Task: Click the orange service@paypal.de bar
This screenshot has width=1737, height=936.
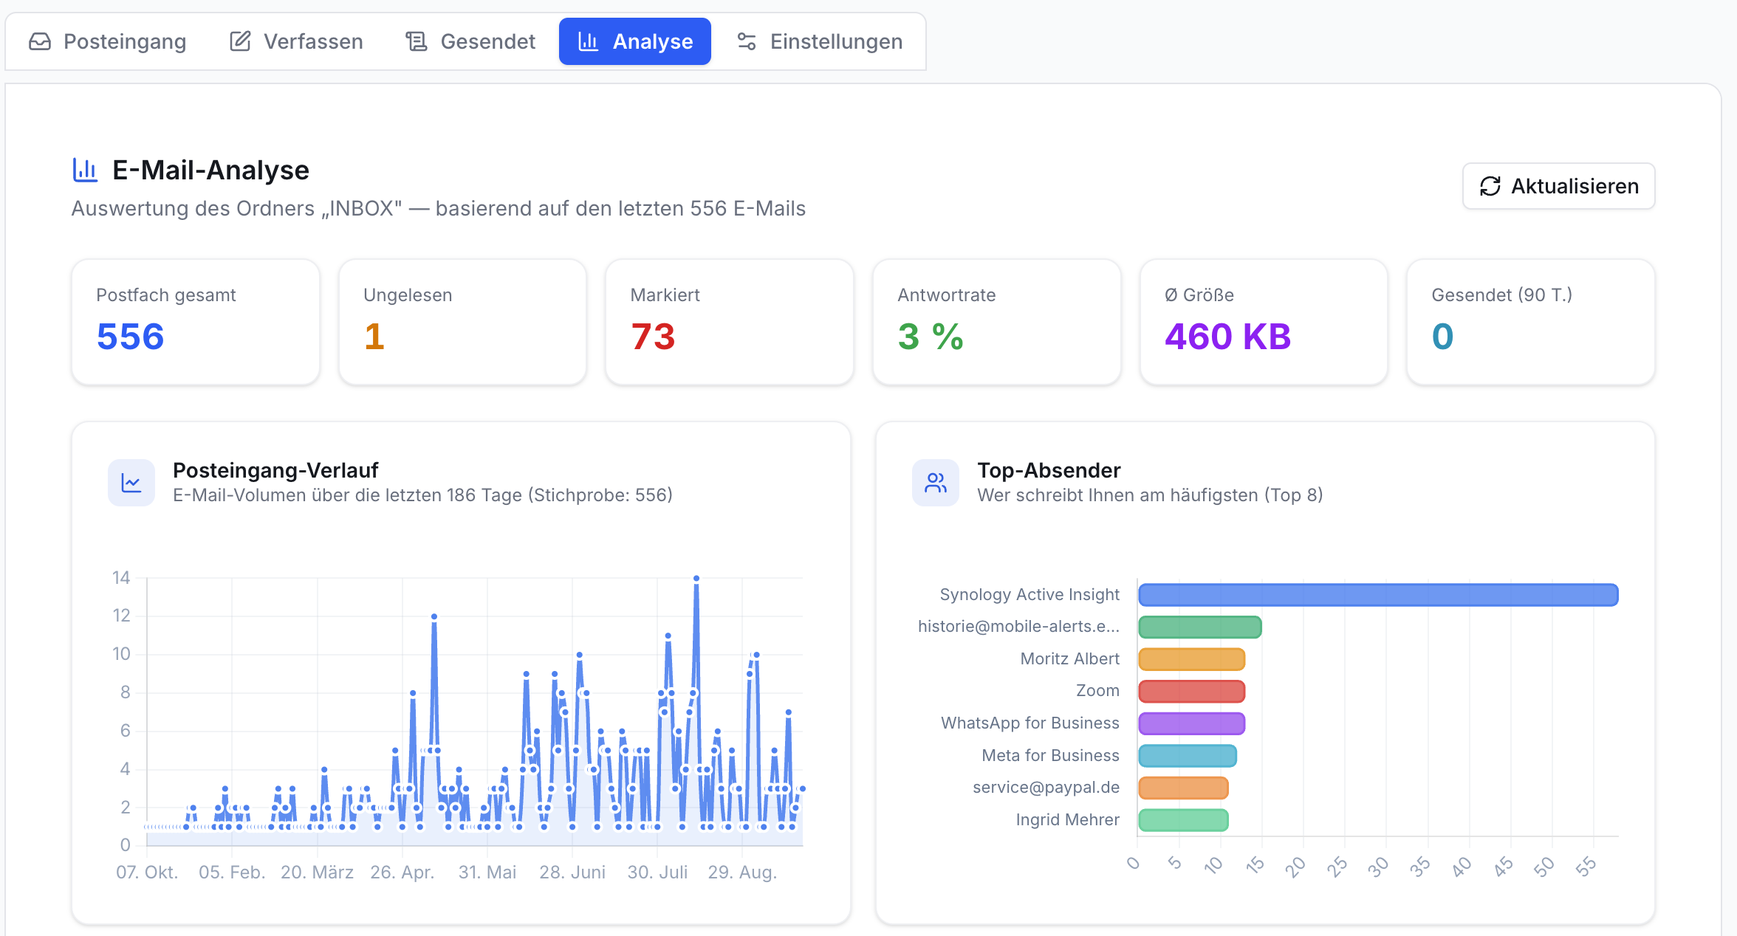Action: pyautogui.click(x=1183, y=788)
